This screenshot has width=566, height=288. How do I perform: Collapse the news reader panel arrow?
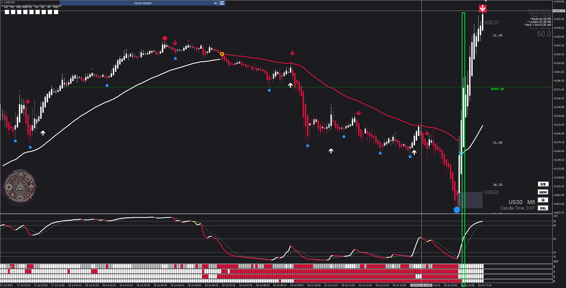[216, 3]
